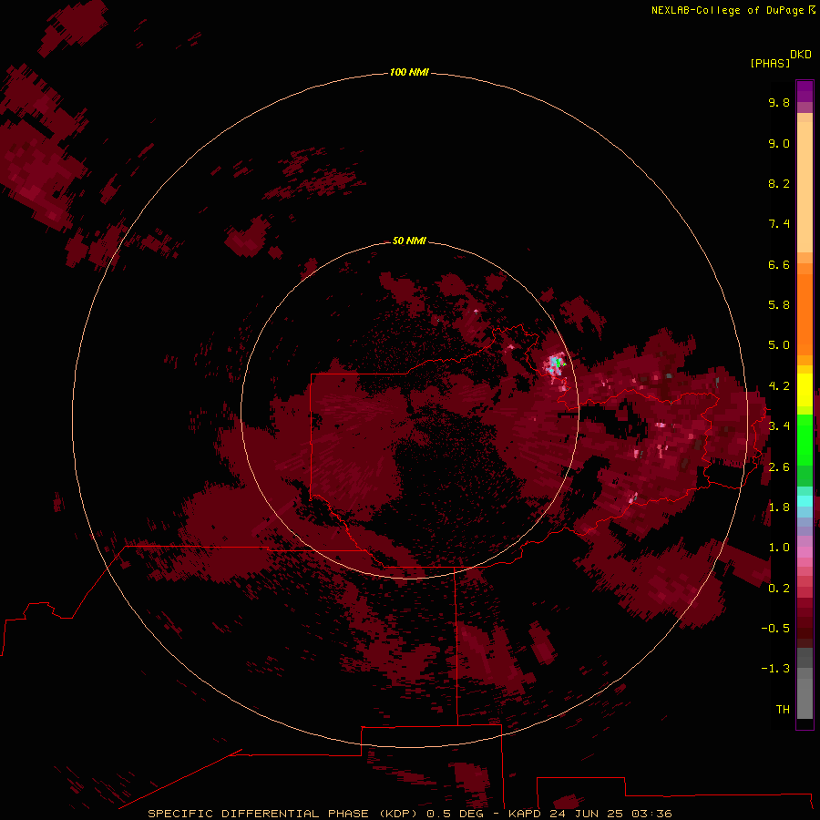Viewport: 820px width, 820px height.
Task: Click the -0.5 scale value
Action: pos(775,629)
